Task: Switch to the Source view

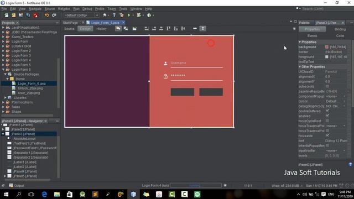Action: [69, 29]
